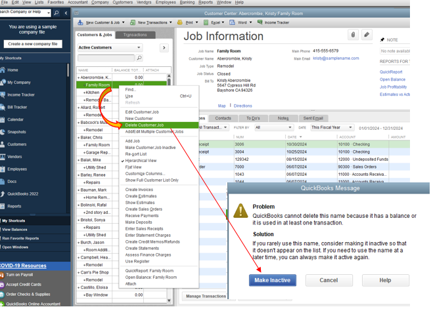The height and width of the screenshot is (309, 431).
Task: Open Calendar in sidebar
Action: tap(15, 119)
